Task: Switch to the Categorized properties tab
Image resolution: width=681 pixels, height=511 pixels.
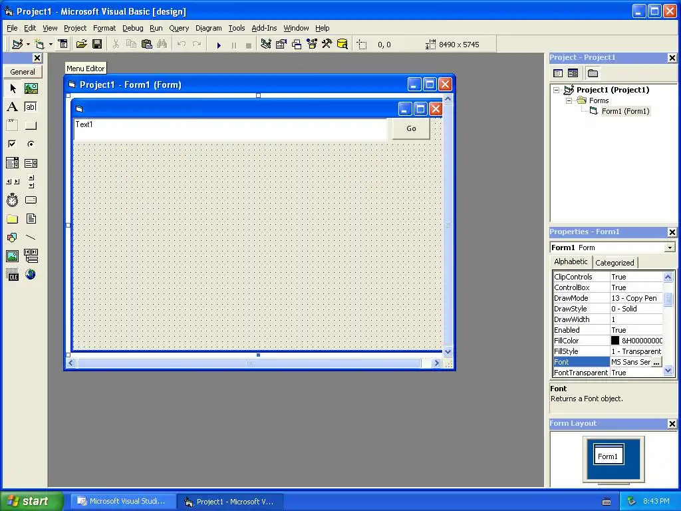Action: 614,262
